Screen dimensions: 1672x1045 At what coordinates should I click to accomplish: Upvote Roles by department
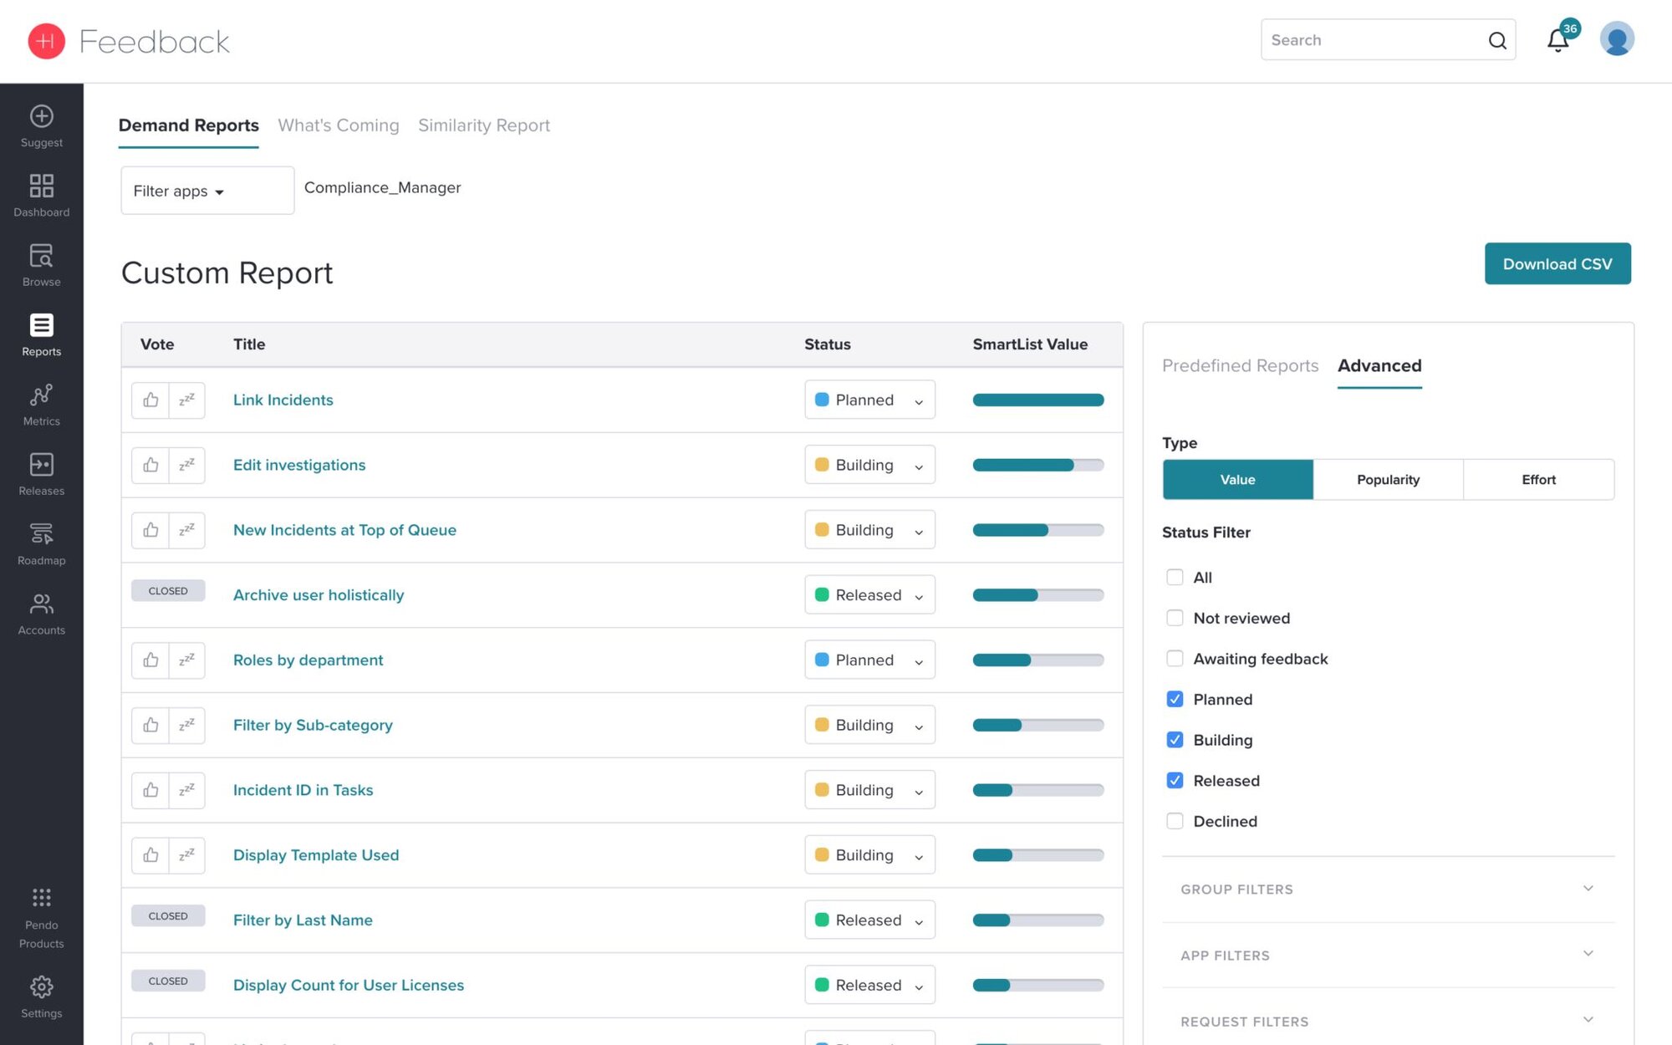pos(150,660)
